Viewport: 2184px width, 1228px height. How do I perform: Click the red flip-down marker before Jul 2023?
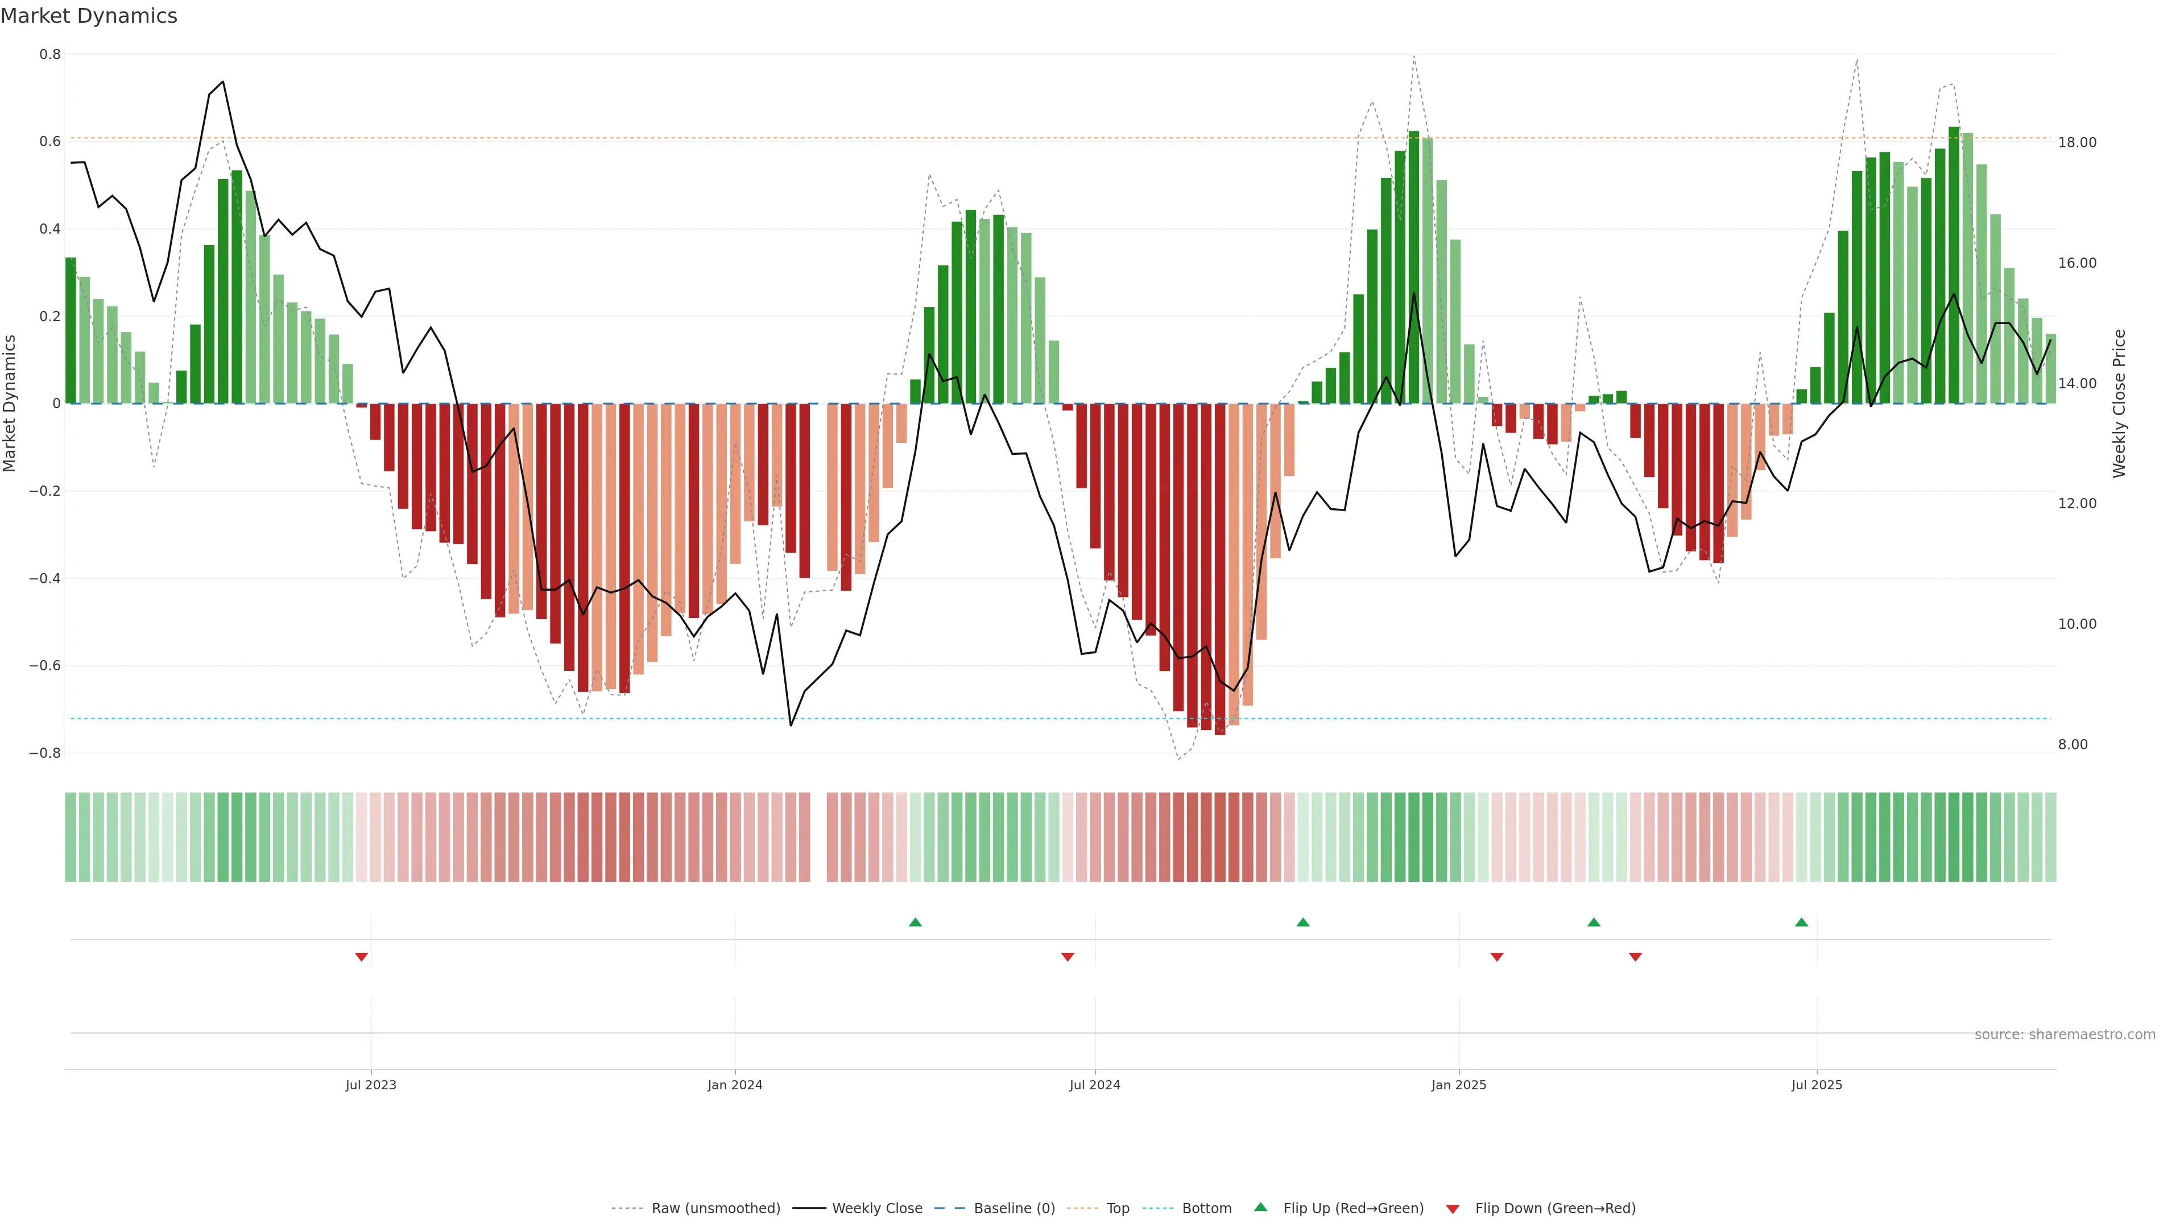point(361,957)
